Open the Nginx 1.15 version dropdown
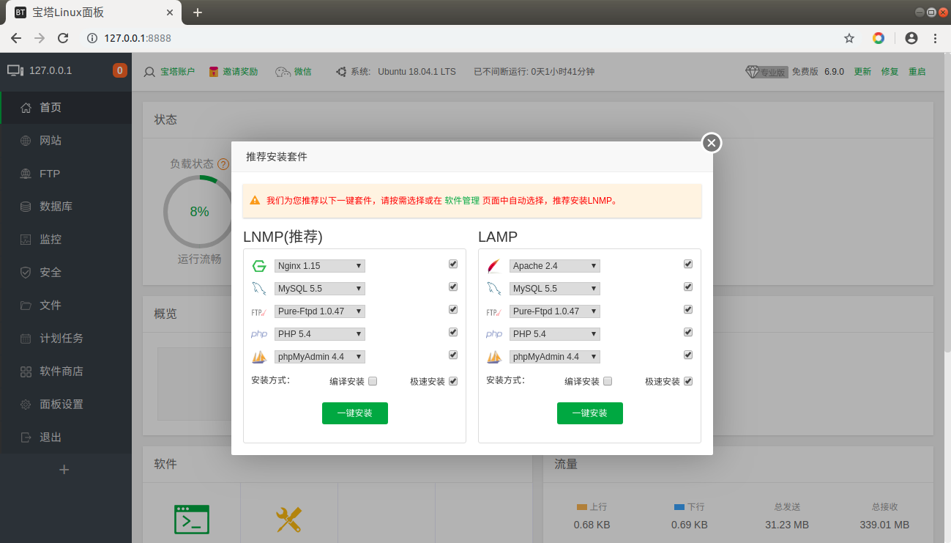The image size is (951, 543). [x=319, y=265]
